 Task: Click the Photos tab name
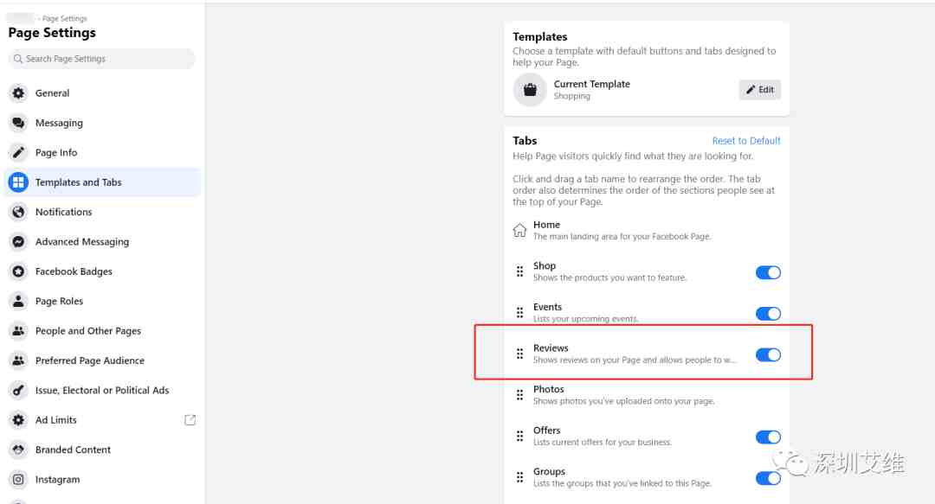click(549, 389)
